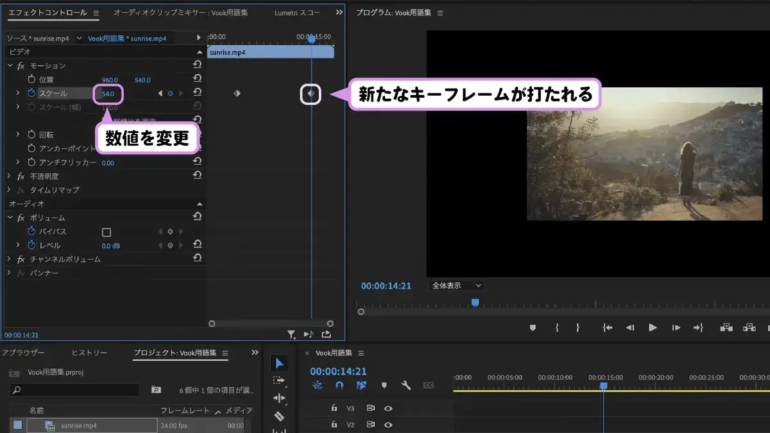
Task: Collapse the ボリューム effect group
Action: click(x=10, y=217)
